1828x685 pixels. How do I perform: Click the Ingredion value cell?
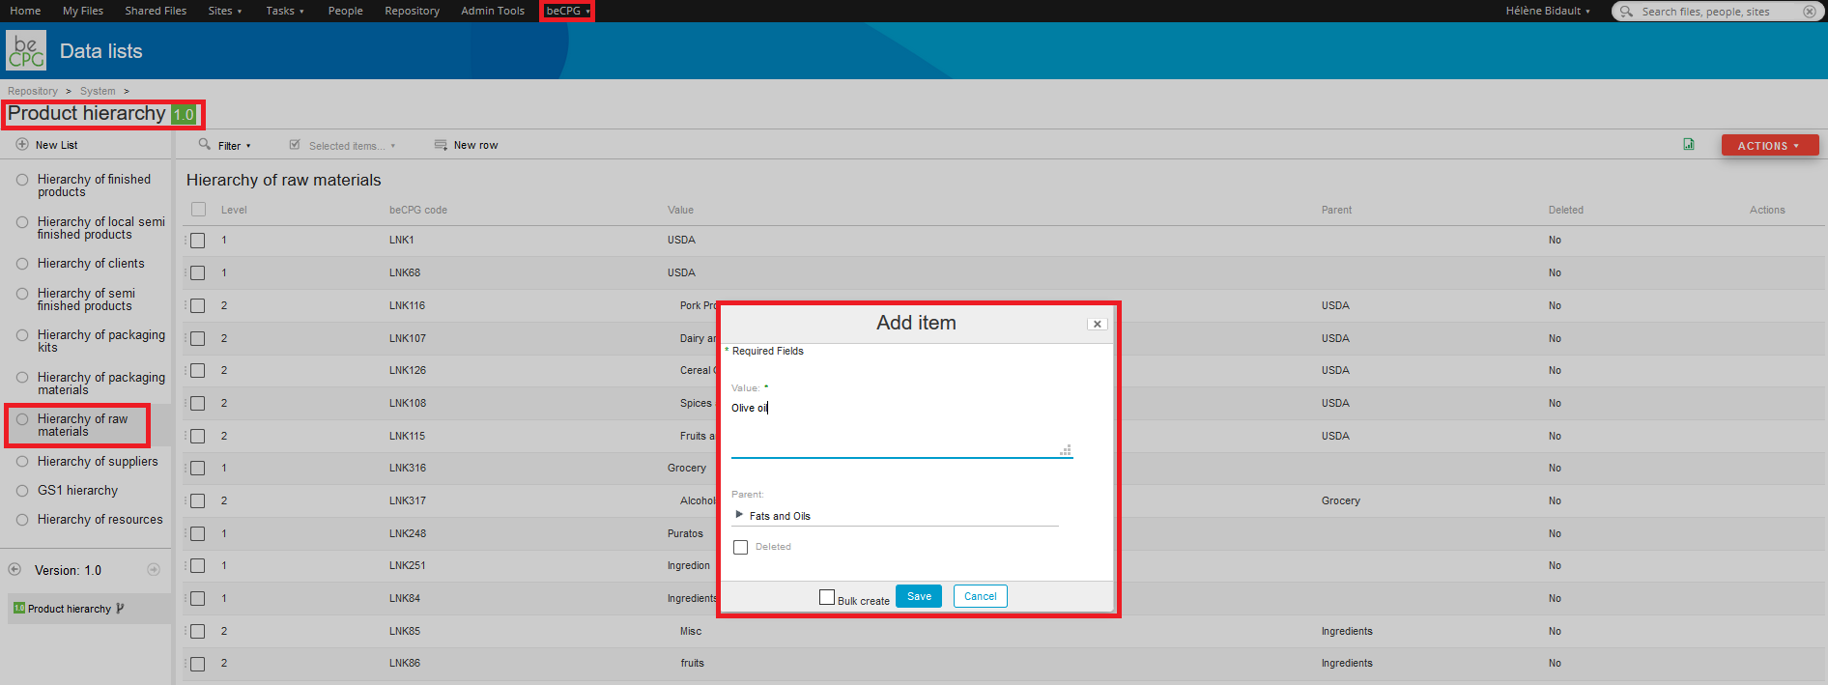click(x=688, y=565)
